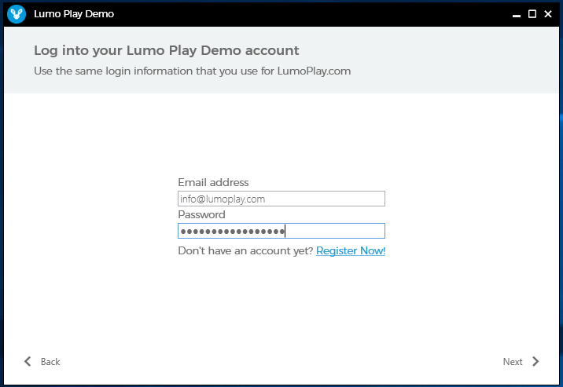
Task: Minimize the Lumo Play Demo window
Action: [x=517, y=14]
